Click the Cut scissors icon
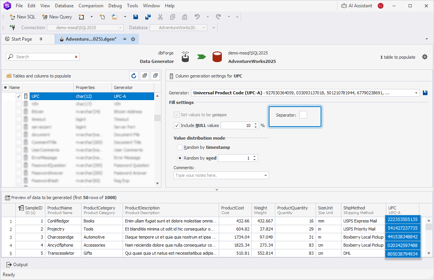Image resolution: width=434 pixels, height=280 pixels. [160, 17]
